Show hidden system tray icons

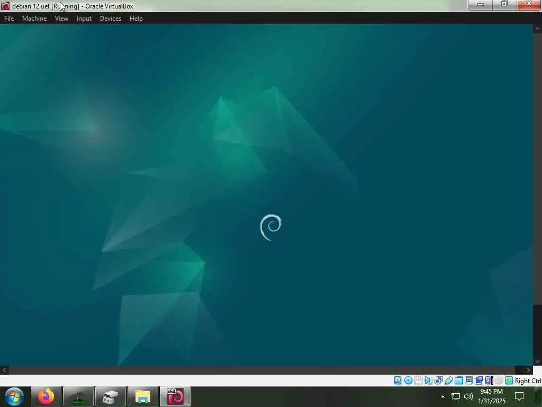point(442,396)
